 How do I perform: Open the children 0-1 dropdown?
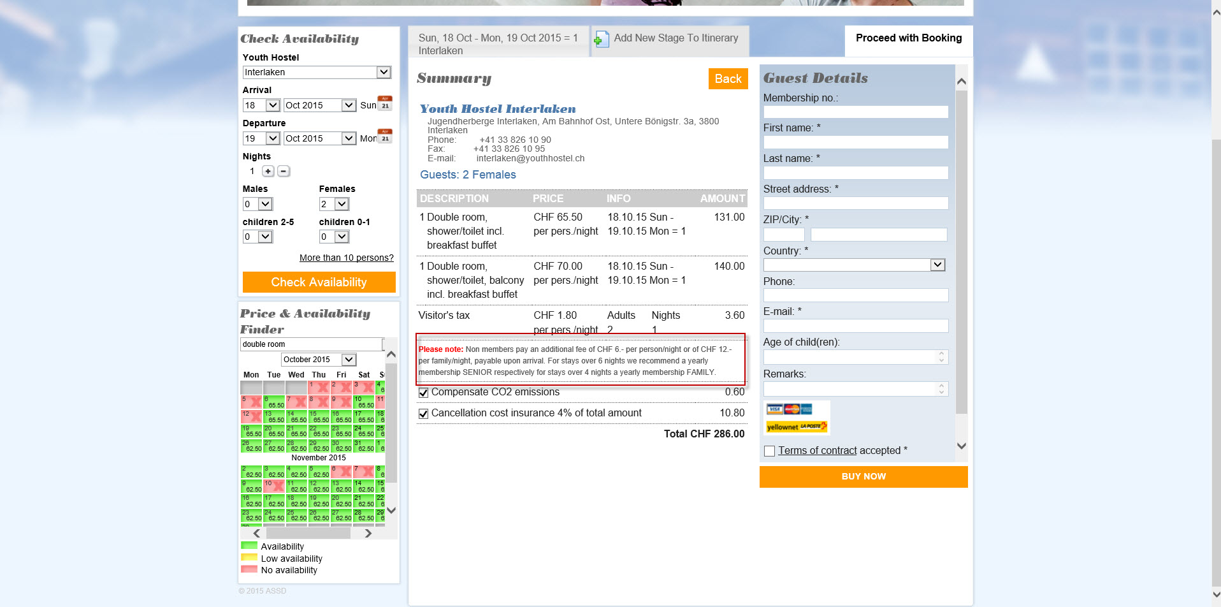click(335, 237)
